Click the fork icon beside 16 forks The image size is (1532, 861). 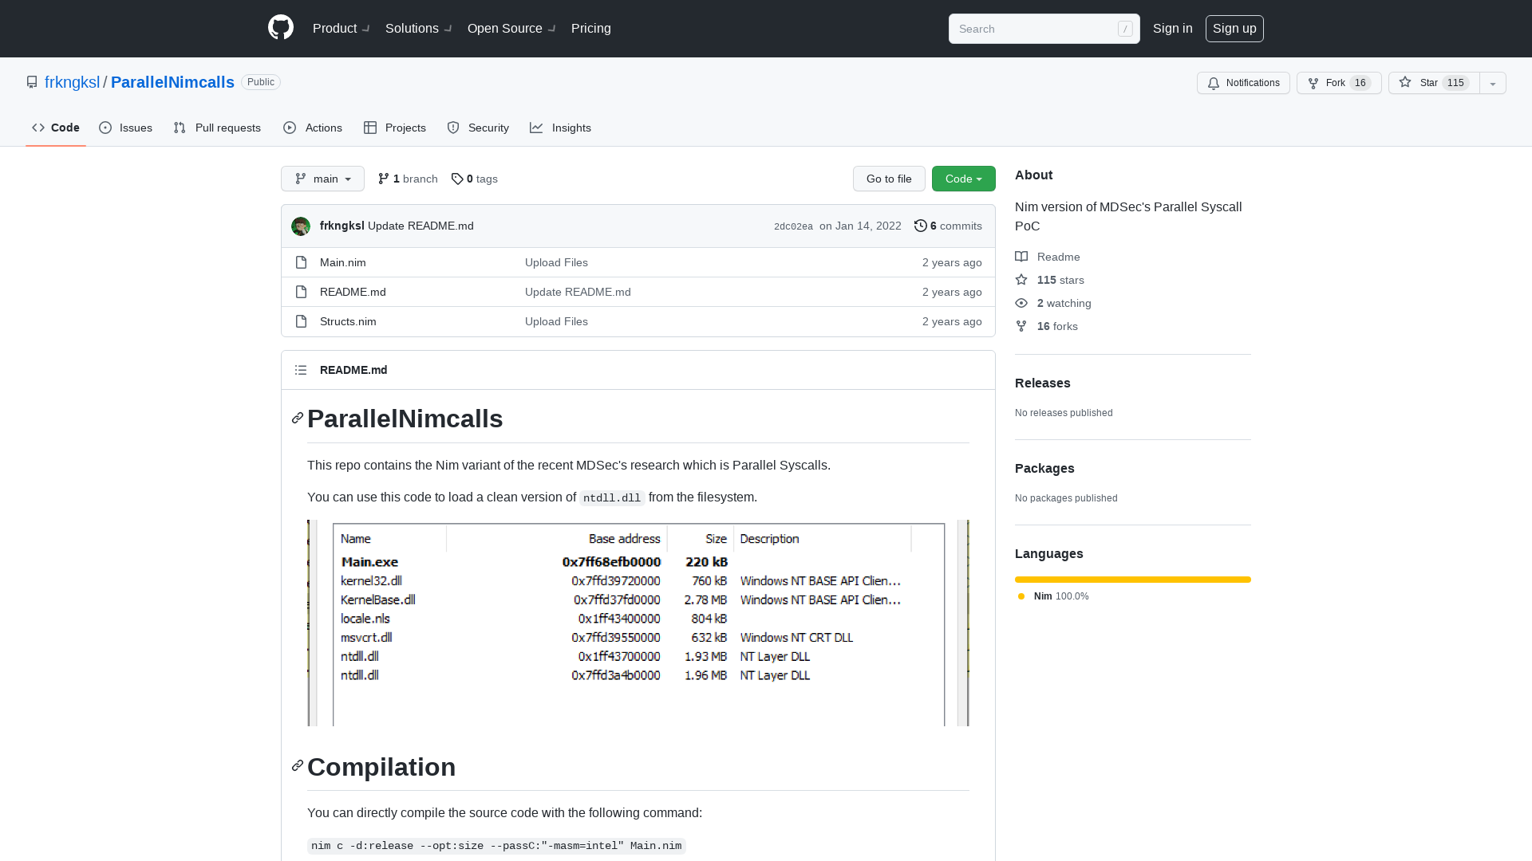tap(1021, 326)
